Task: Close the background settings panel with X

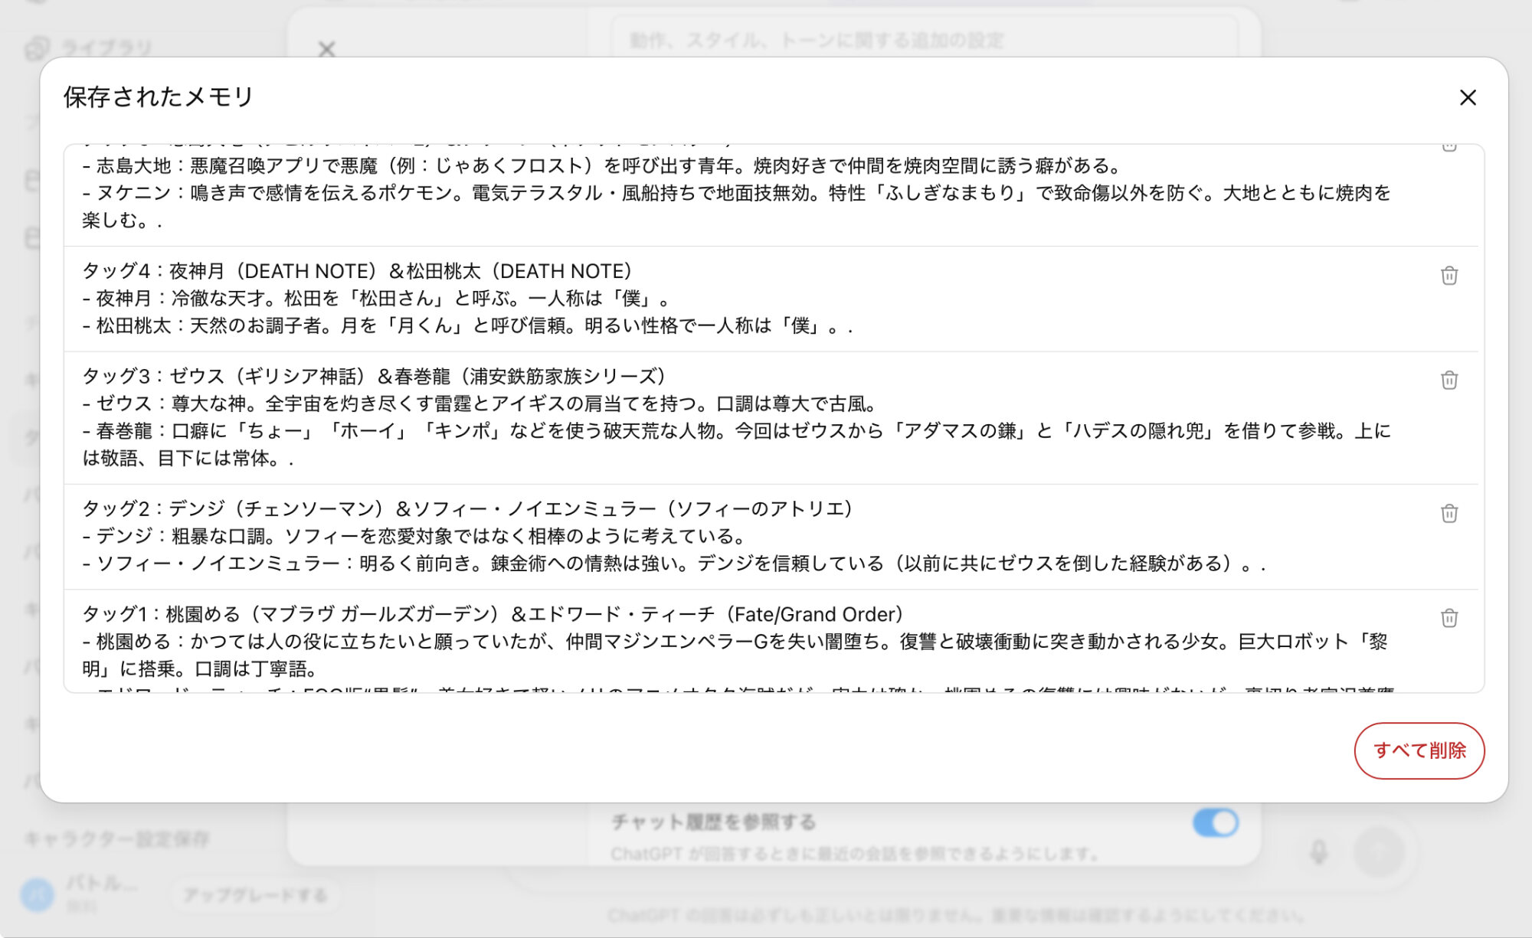Action: tap(327, 50)
